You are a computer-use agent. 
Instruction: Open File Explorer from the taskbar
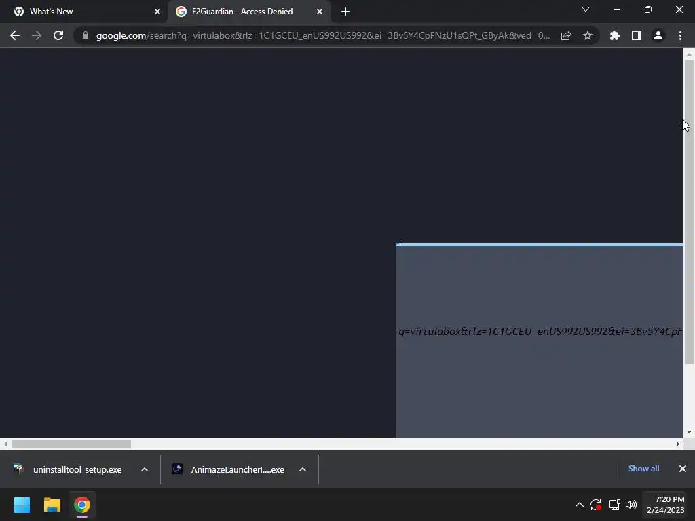[52, 505]
